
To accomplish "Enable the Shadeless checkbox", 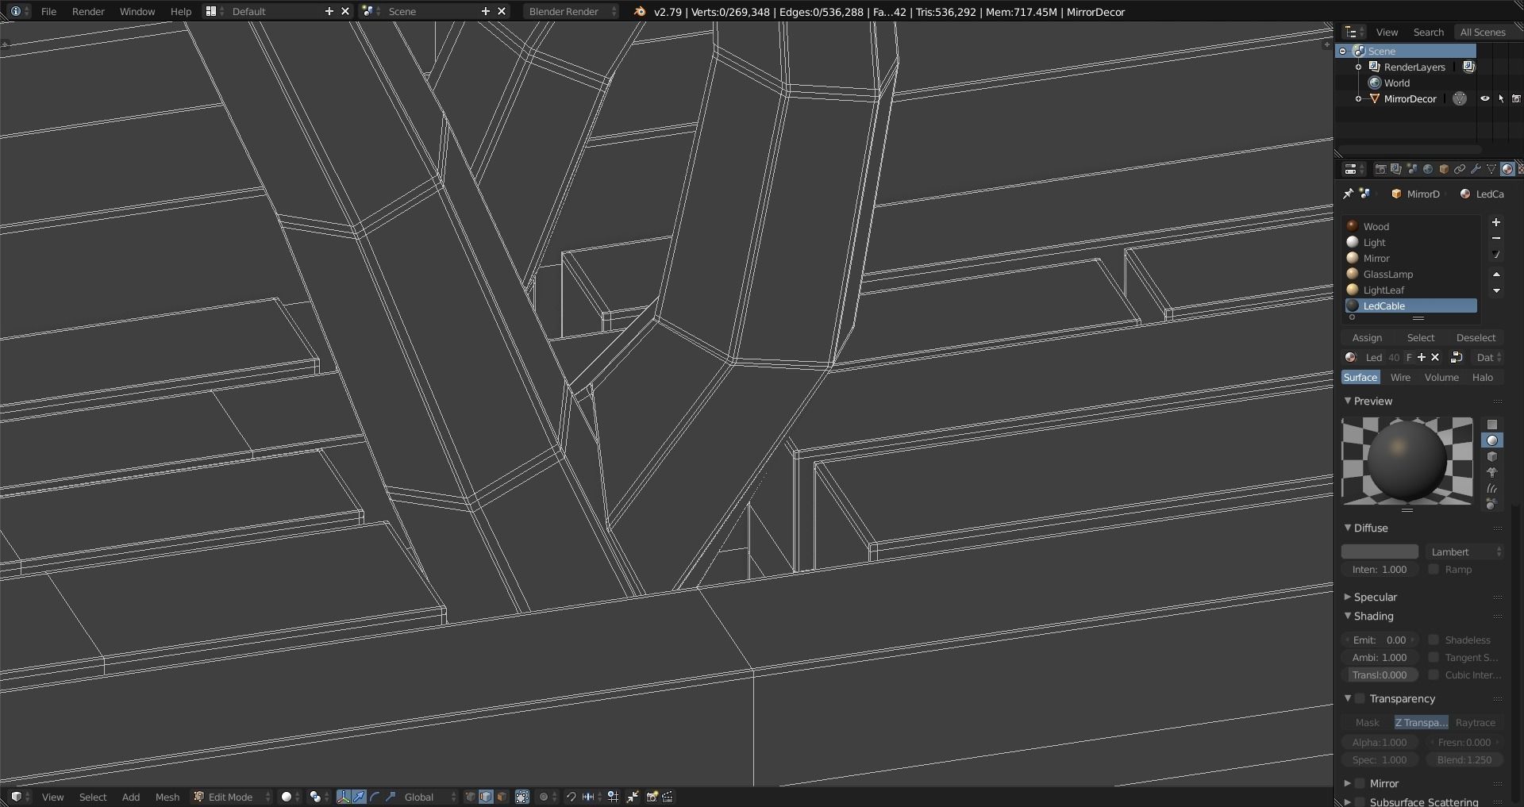I will coord(1434,640).
